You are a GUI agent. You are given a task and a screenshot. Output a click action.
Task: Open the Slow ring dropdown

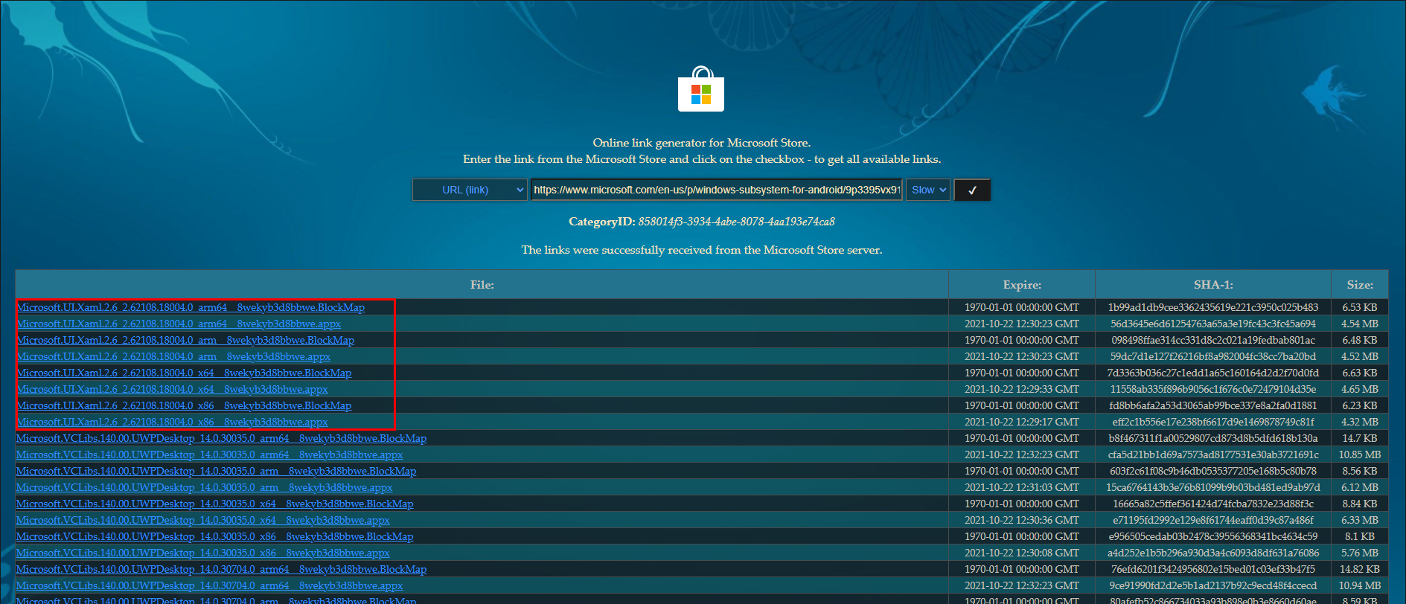click(x=928, y=190)
